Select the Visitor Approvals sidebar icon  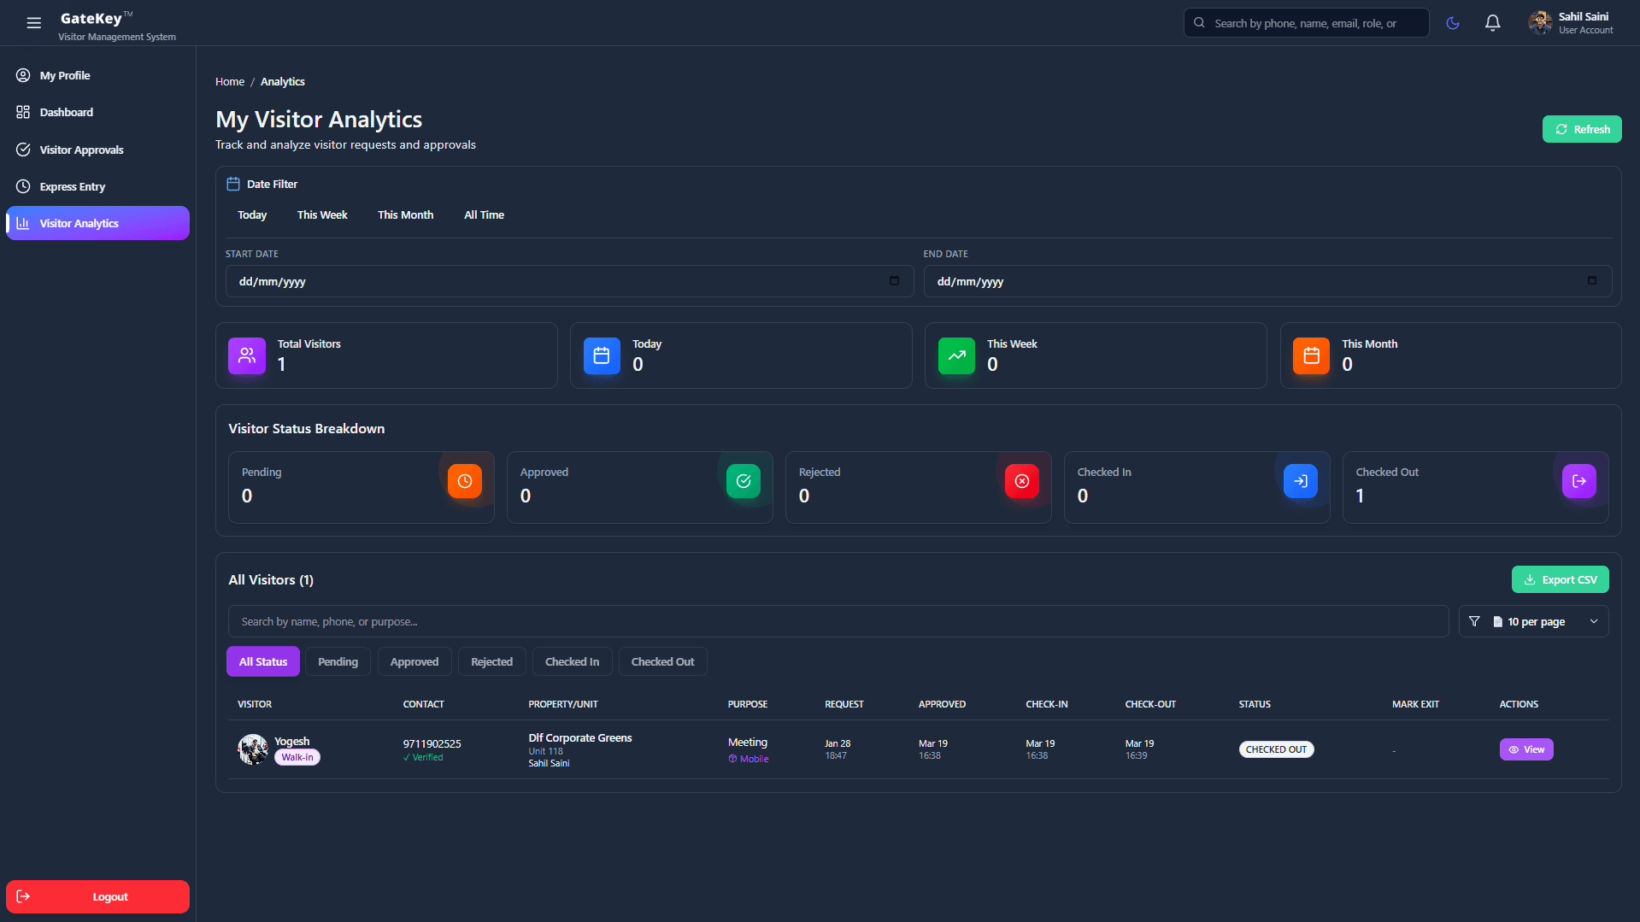(x=24, y=149)
